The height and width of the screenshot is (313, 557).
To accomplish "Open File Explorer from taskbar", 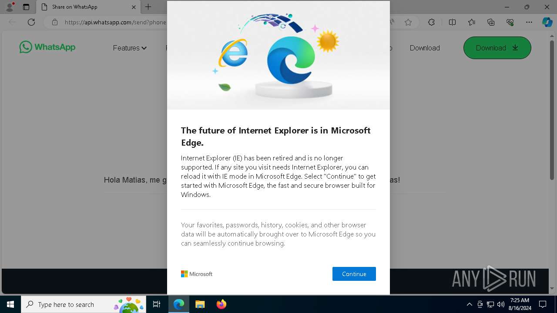I will (x=200, y=304).
